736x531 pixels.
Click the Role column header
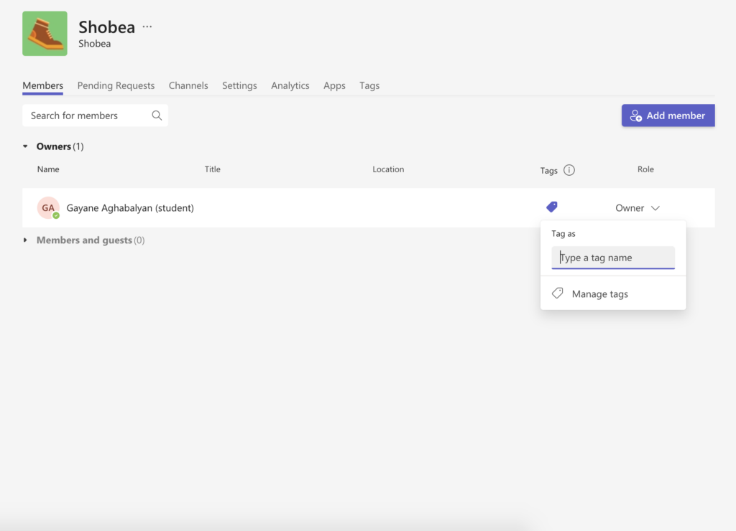pos(645,169)
